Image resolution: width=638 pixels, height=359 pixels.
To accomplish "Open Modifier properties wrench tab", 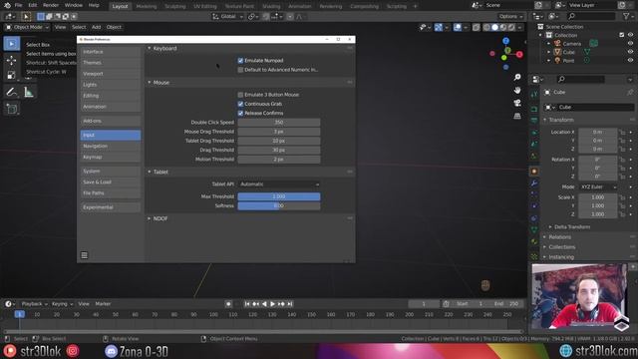I will [x=534, y=183].
